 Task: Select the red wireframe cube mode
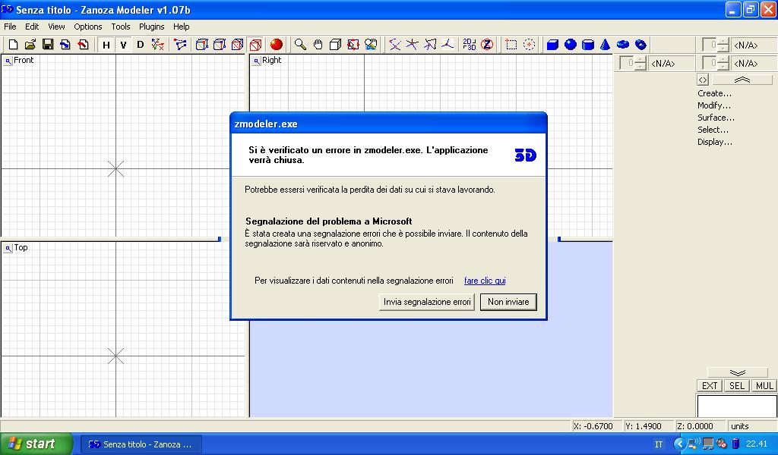pos(255,45)
